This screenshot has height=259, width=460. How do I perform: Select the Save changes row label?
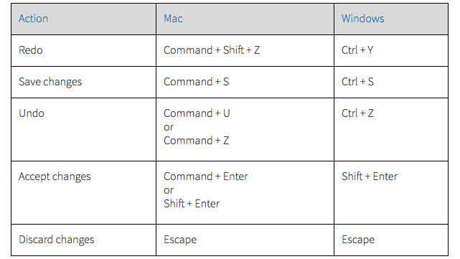[50, 82]
